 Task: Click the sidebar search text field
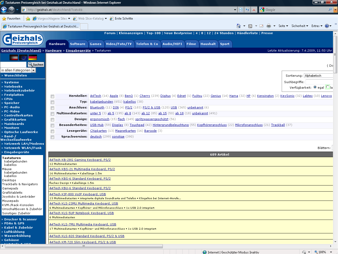13,65
